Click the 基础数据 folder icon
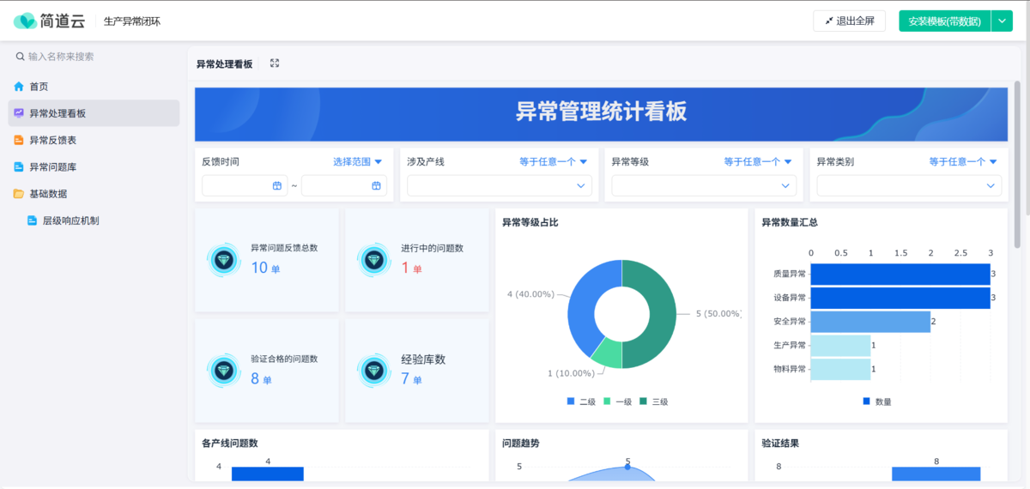Viewport: 1030px width, 489px height. click(19, 194)
